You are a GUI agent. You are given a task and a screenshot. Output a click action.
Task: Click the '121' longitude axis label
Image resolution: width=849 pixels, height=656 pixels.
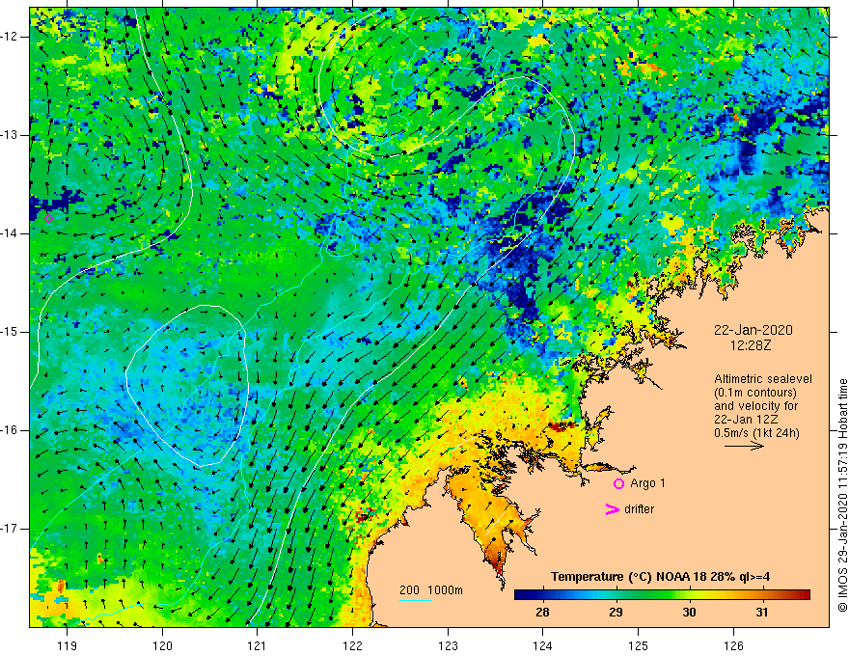coord(258,645)
